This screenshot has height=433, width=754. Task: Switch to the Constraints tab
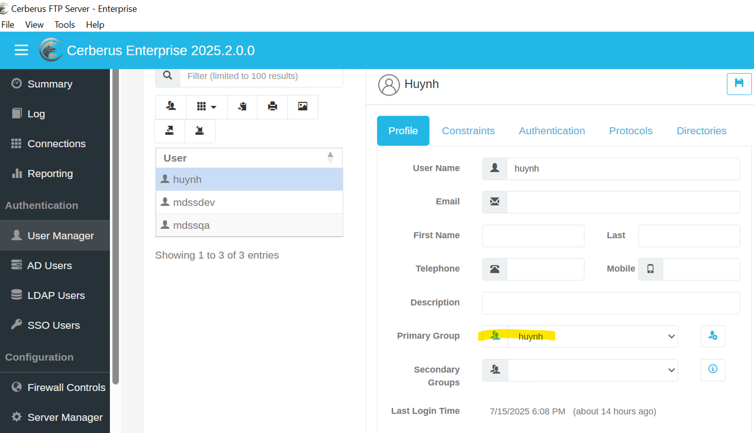tap(468, 131)
